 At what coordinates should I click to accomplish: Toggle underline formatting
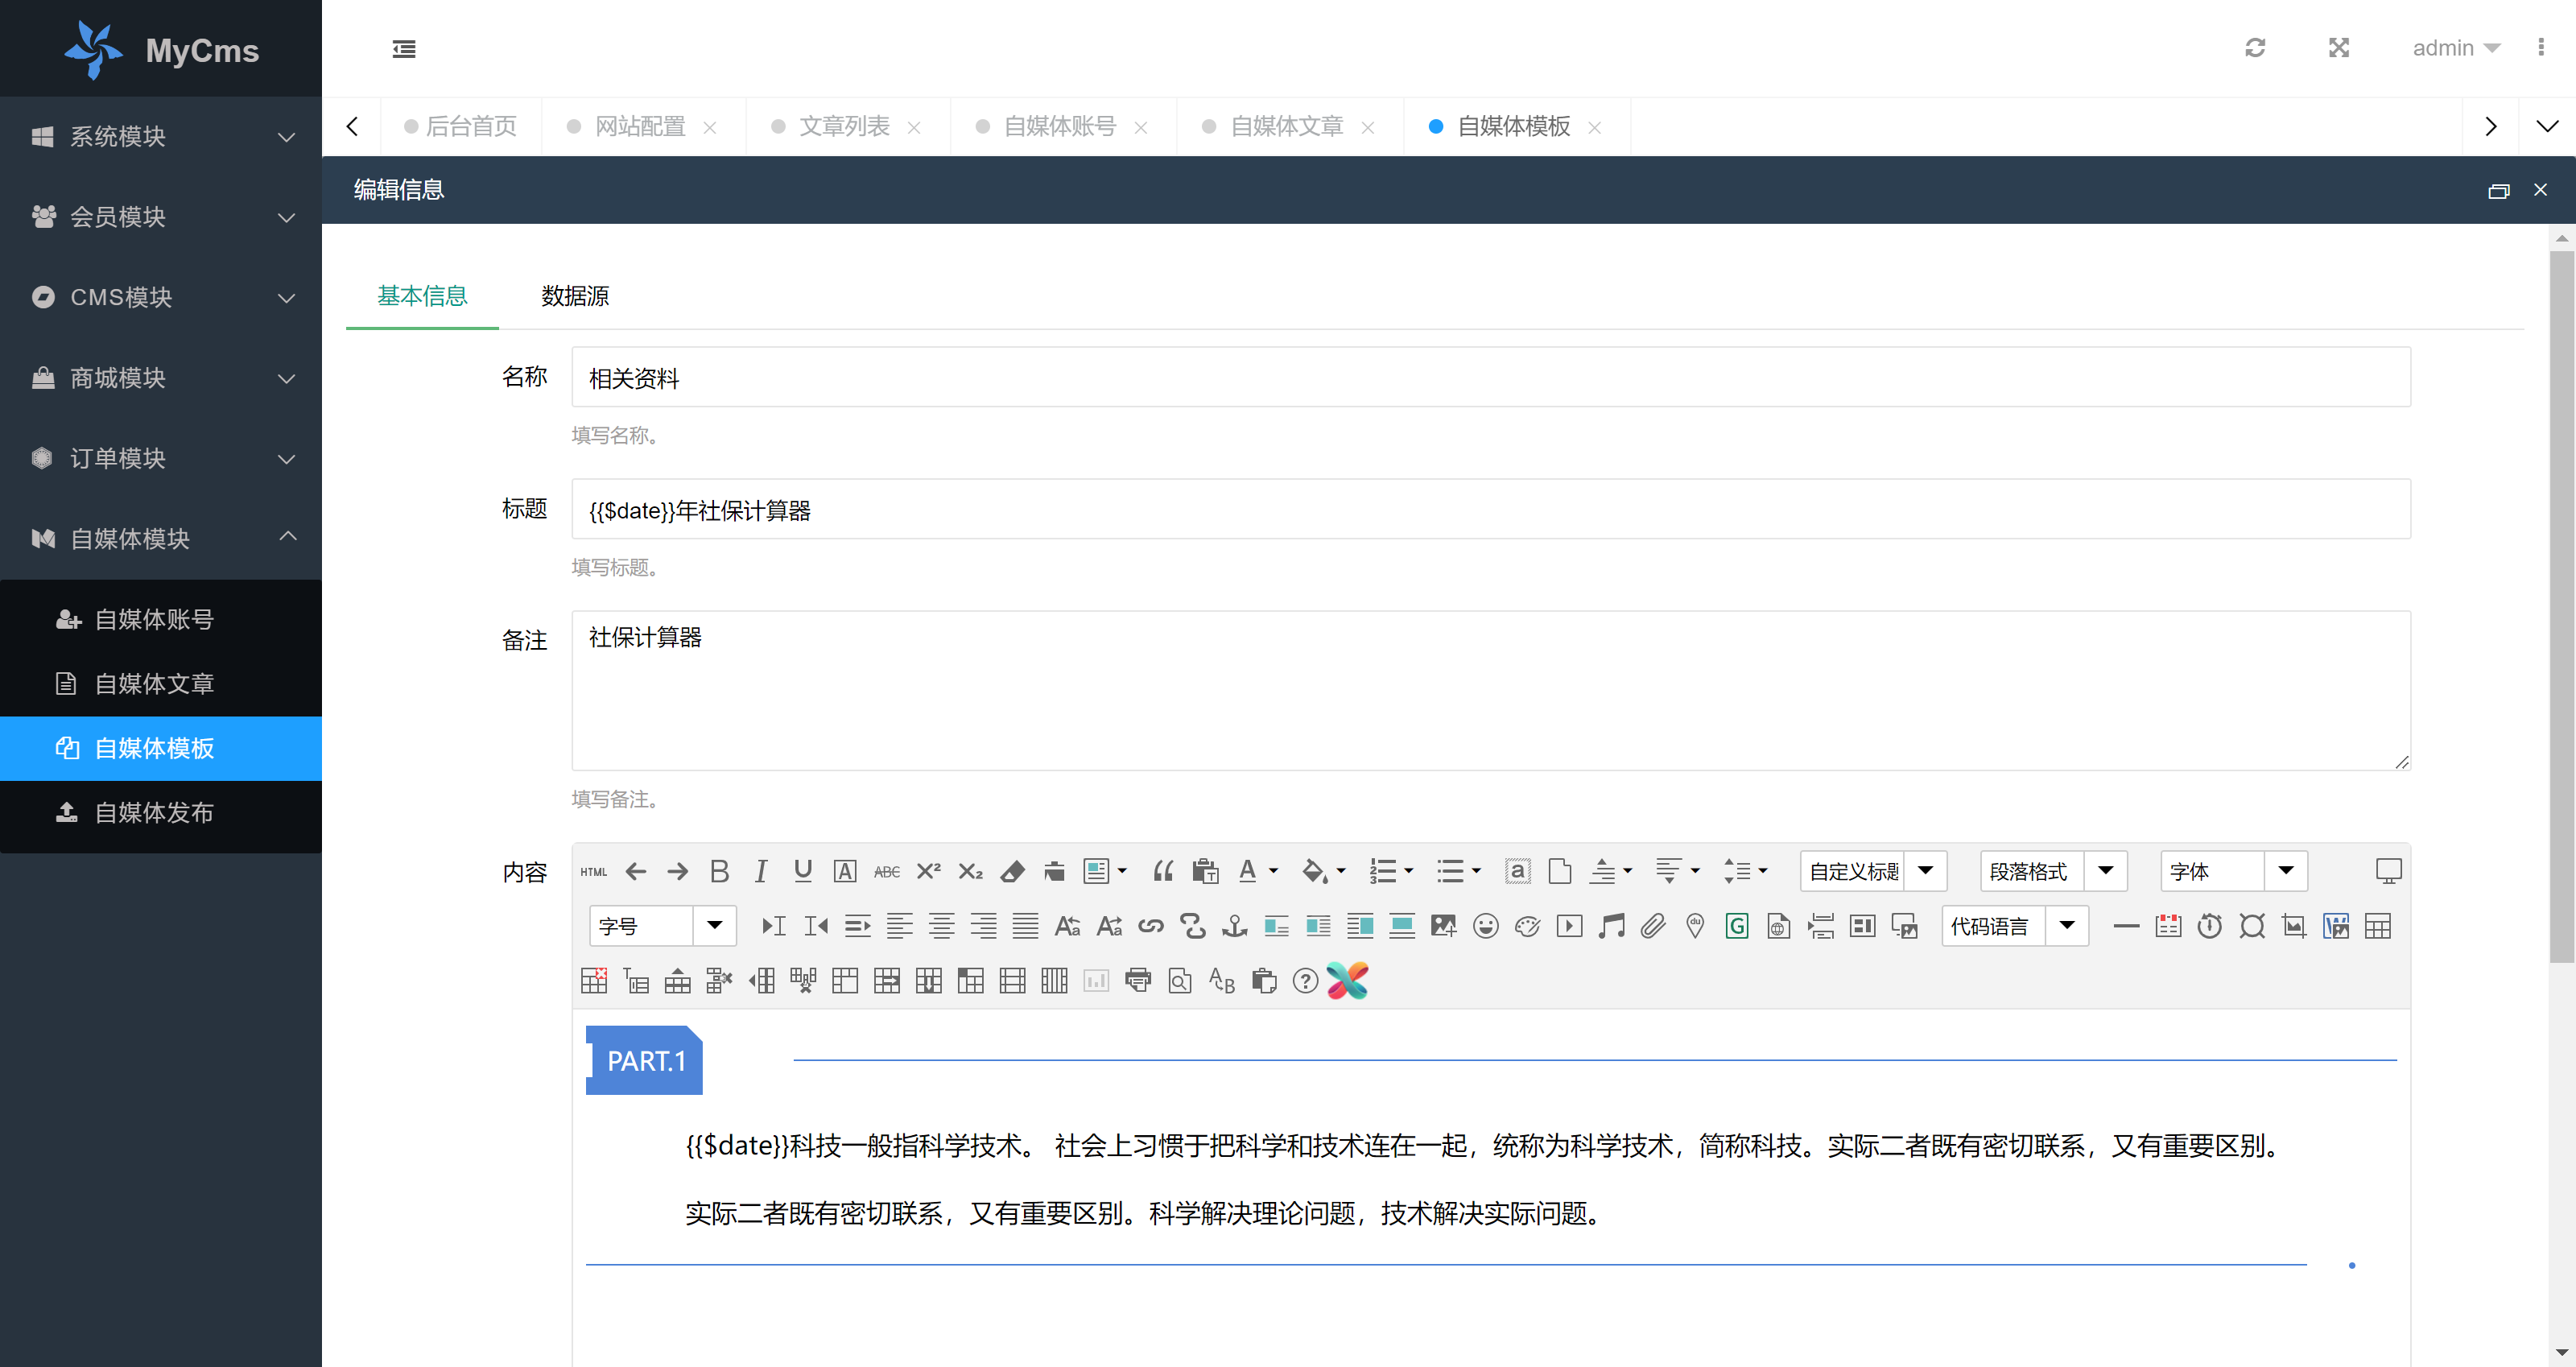click(803, 871)
